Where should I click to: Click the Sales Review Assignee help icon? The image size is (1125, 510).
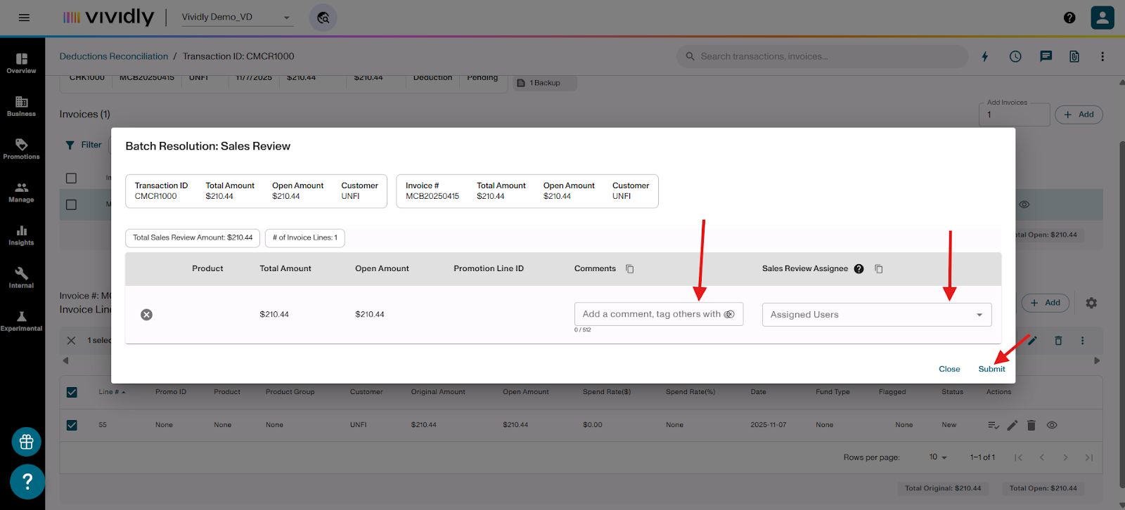click(859, 269)
